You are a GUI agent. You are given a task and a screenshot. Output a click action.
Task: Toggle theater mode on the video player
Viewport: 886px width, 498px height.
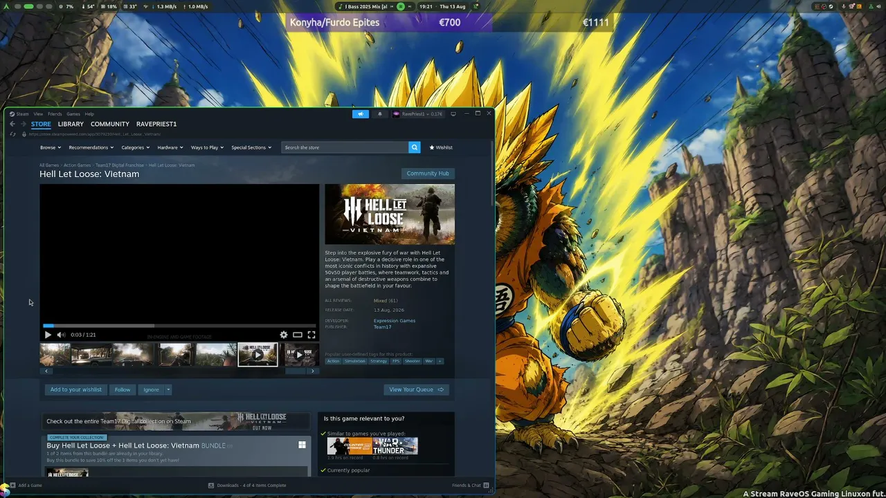(298, 335)
